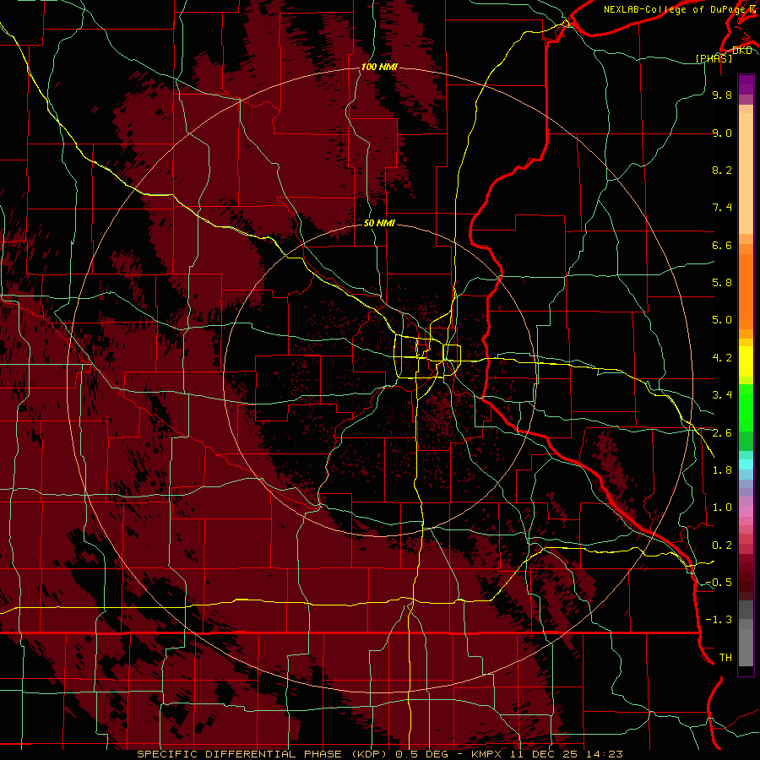Click the 9.0 legend value
760x760 pixels.
[x=722, y=133]
